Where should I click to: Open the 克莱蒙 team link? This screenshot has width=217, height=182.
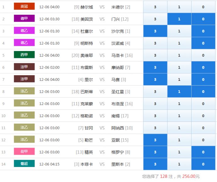[x=86, y=104]
